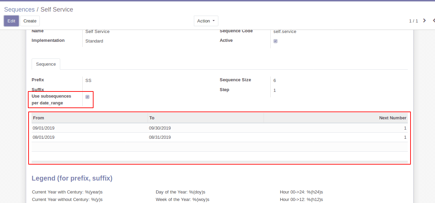This screenshot has height=203, width=435.
Task: Click the Implementation value Standard
Action: pyautogui.click(x=94, y=41)
